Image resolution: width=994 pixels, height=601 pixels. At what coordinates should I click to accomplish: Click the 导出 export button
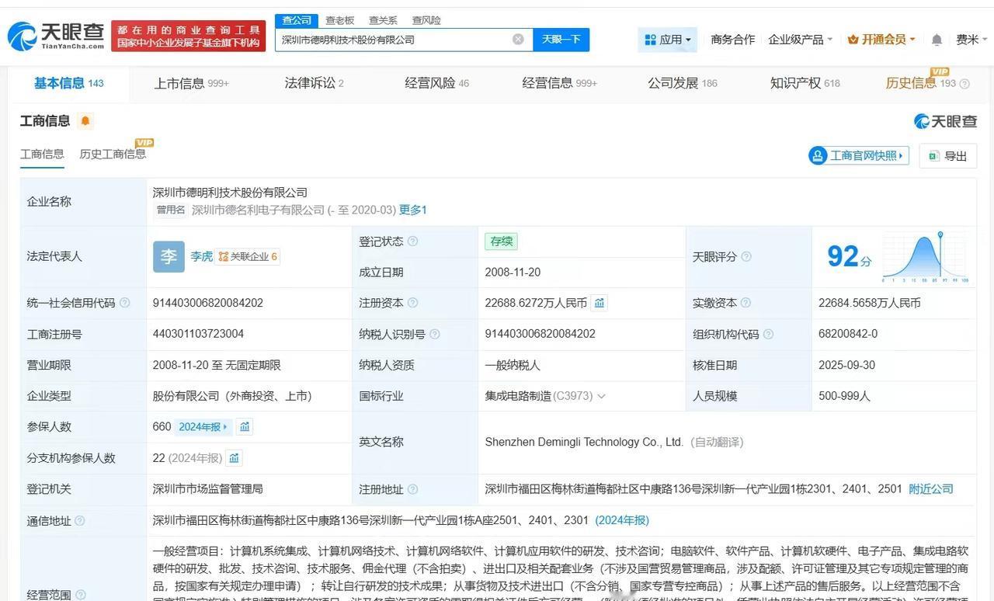pos(948,155)
